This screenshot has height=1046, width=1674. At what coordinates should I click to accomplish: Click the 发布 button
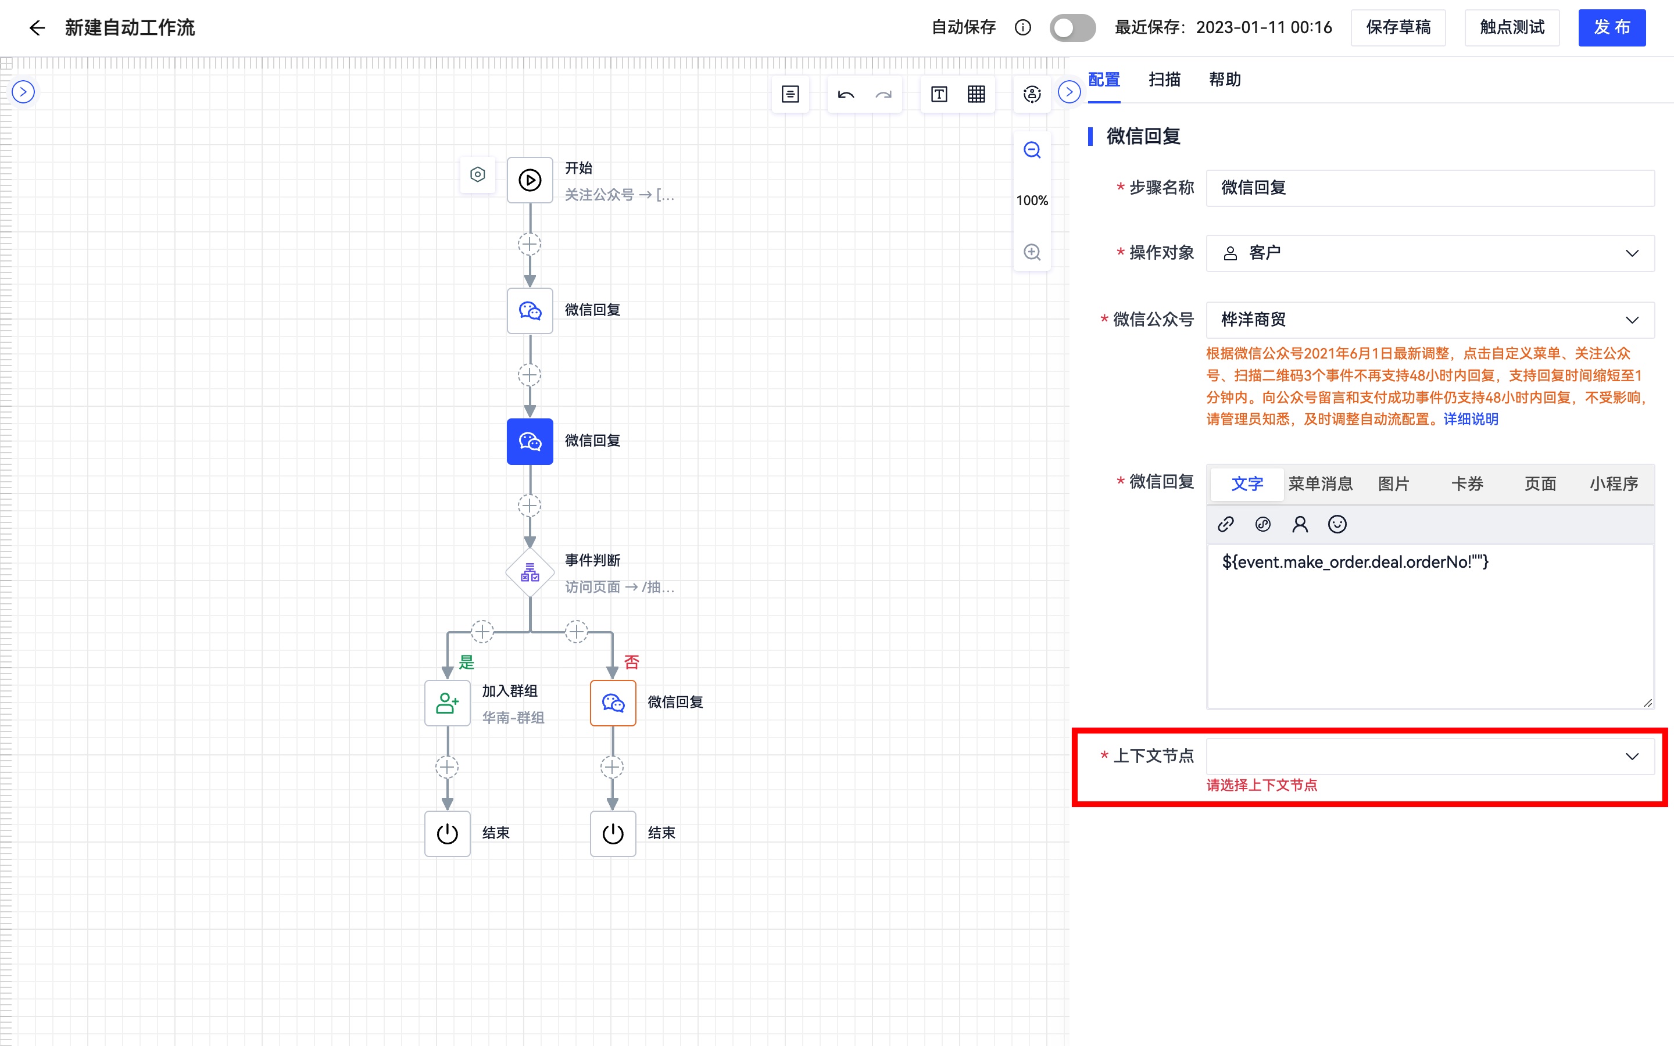click(x=1612, y=28)
